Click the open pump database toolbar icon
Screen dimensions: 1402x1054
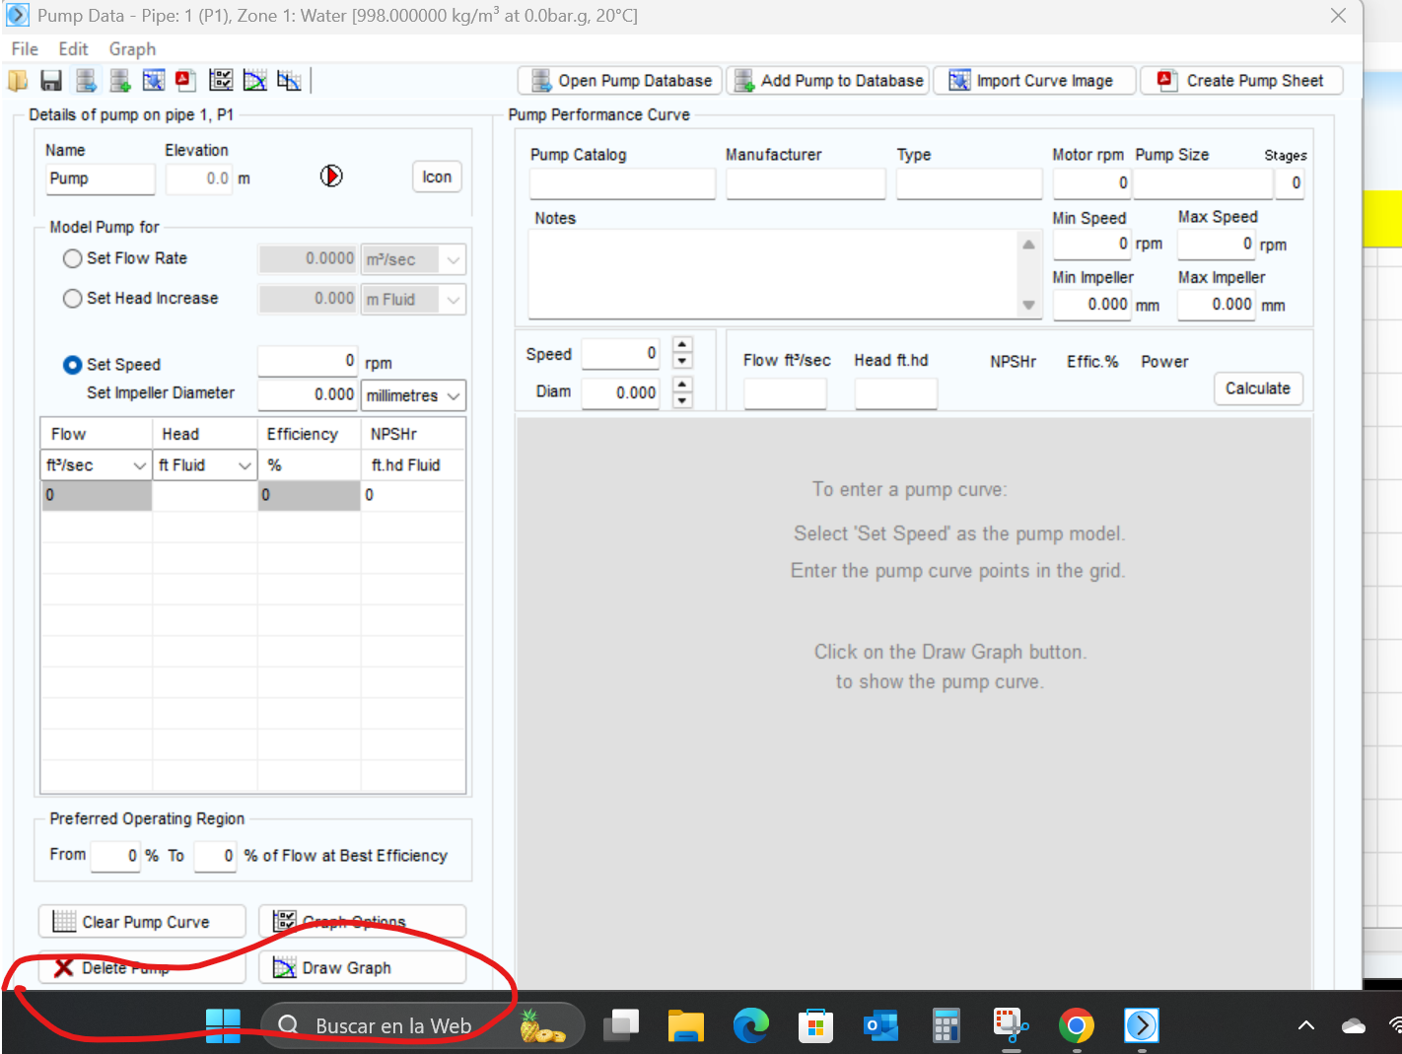point(86,81)
